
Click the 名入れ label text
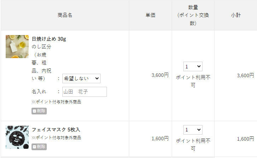coord(39,92)
